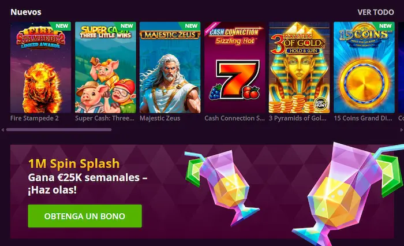
Task: Click the Majestic Zeus caption below tile
Action: pyautogui.click(x=160, y=118)
